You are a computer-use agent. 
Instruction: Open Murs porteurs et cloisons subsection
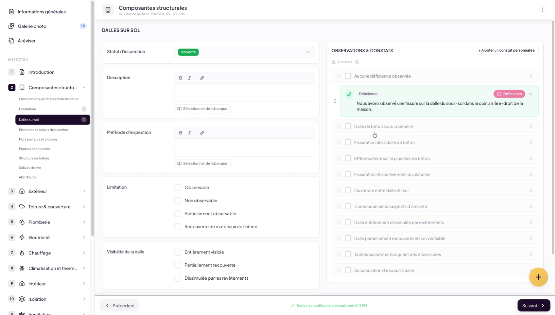[x=38, y=139]
